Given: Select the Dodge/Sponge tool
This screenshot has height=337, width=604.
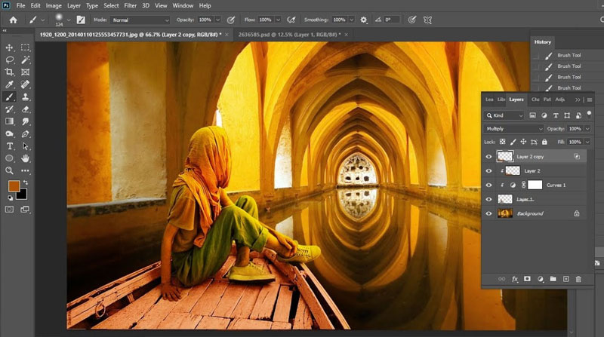Looking at the screenshot, I should [x=9, y=134].
